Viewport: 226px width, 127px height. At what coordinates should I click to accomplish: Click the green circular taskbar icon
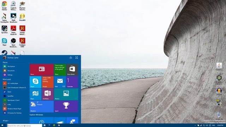[54, 126]
